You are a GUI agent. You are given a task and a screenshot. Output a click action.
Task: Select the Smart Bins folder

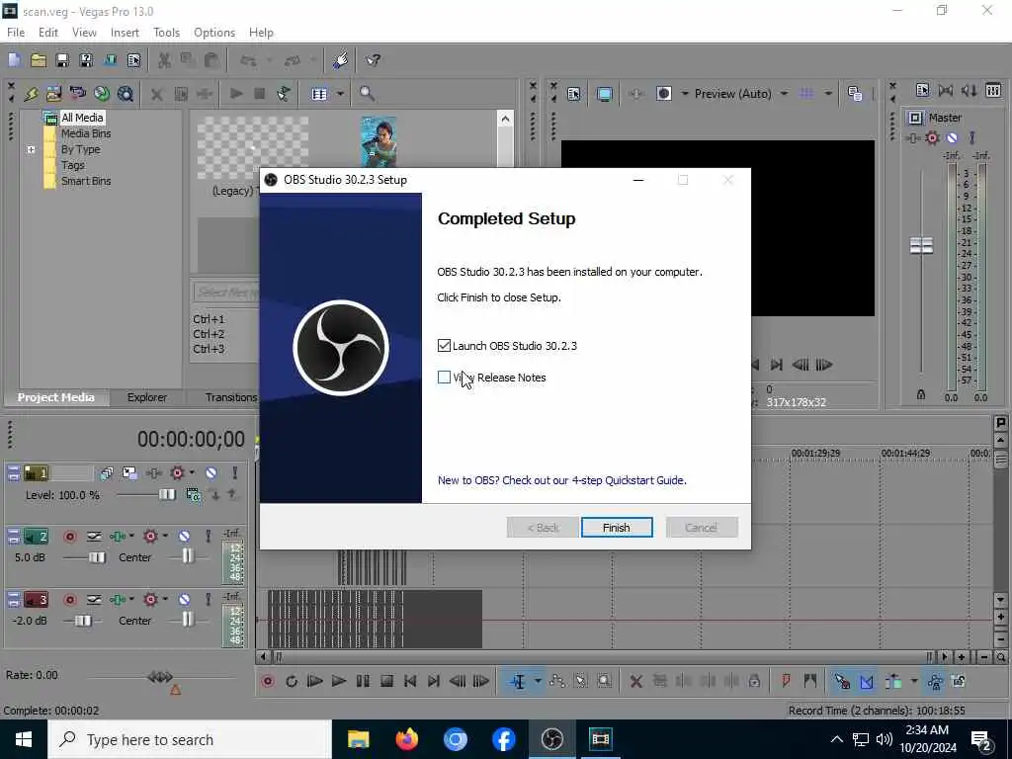[x=86, y=181]
